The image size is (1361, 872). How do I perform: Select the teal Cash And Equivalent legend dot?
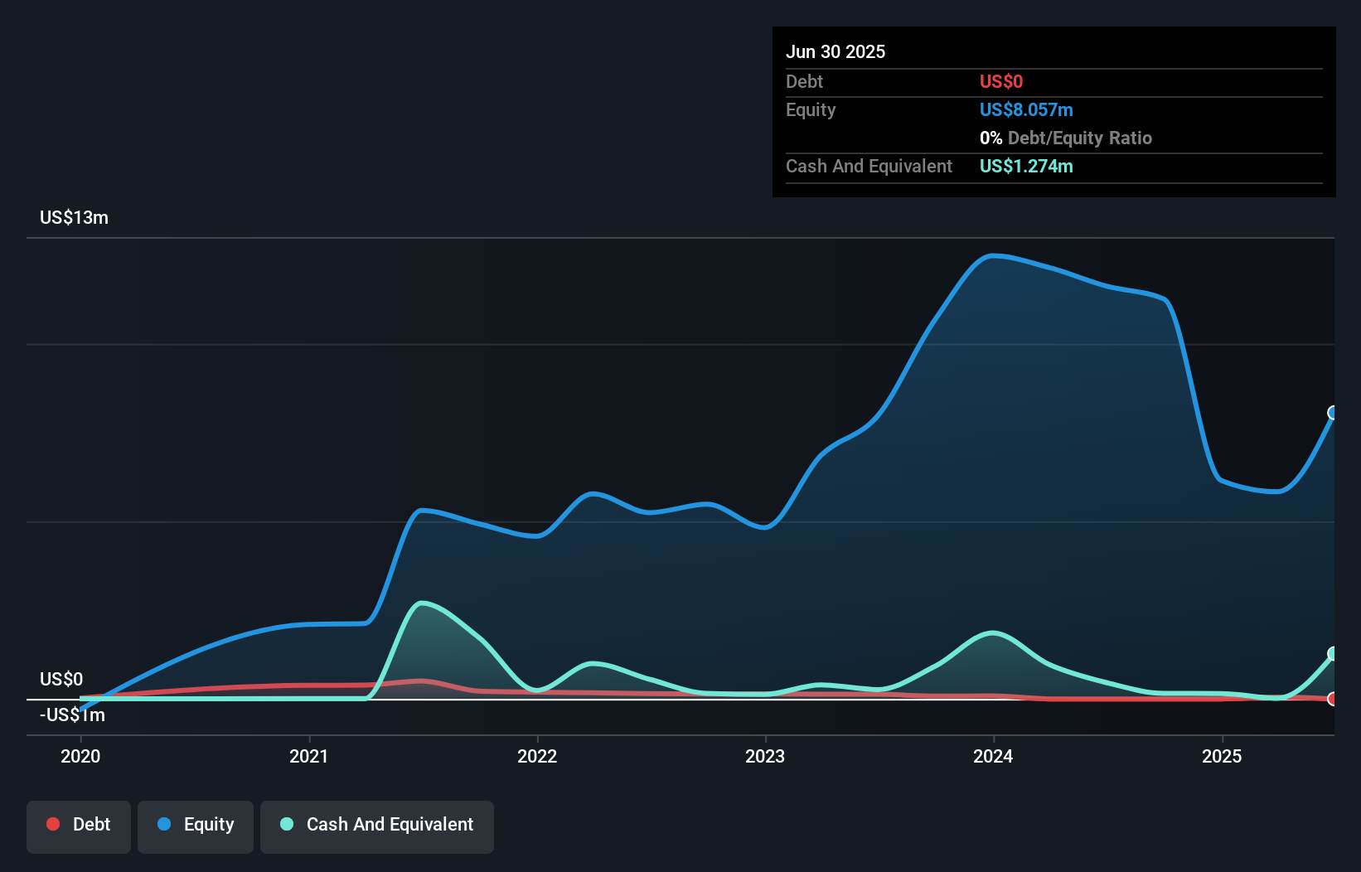(287, 824)
